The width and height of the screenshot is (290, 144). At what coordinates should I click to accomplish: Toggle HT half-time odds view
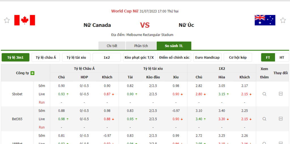282,57
